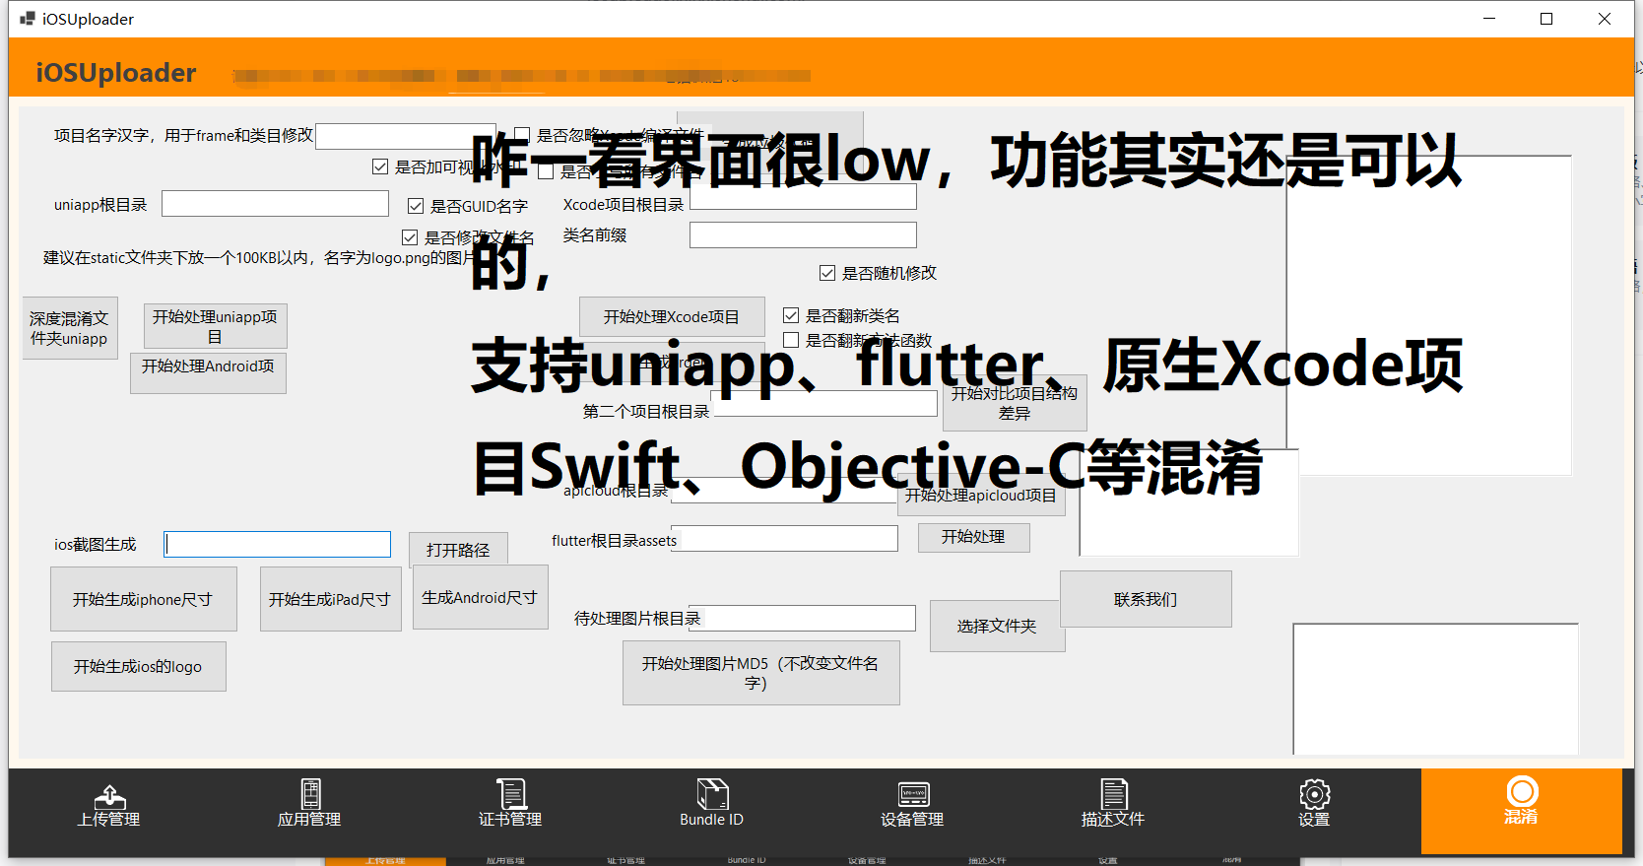Click the iOSUploader orange header title
Image resolution: width=1643 pixels, height=866 pixels.
(116, 72)
